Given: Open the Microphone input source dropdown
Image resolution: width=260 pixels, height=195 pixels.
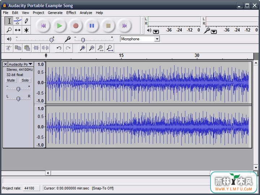Looking at the screenshot, I should (x=157, y=39).
